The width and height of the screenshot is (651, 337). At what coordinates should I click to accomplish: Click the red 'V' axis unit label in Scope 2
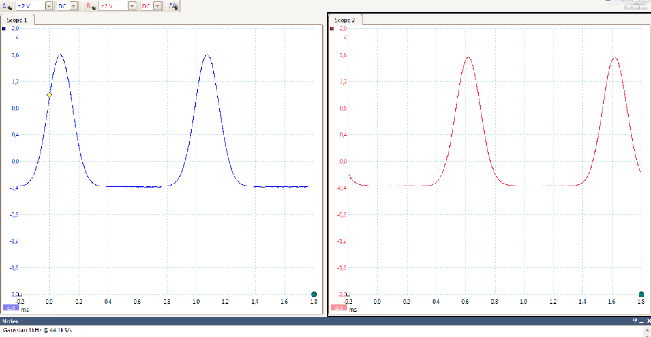(345, 37)
